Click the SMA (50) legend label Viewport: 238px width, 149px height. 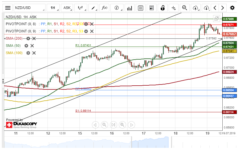13,46
